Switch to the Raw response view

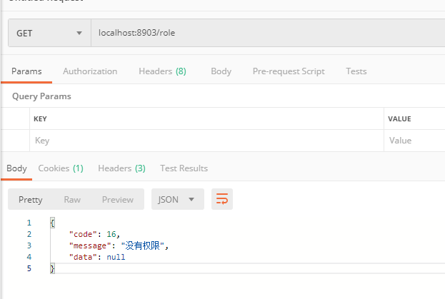[72, 200]
